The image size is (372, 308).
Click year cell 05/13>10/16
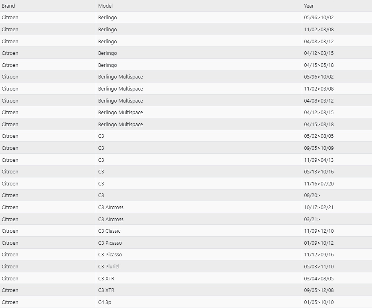point(319,172)
